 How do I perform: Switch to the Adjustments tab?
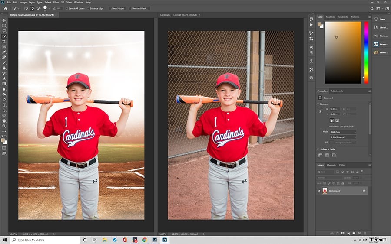pos(337,91)
